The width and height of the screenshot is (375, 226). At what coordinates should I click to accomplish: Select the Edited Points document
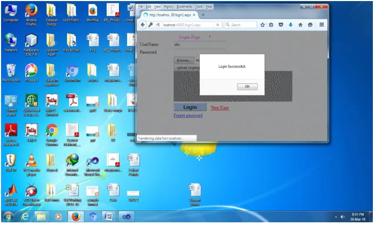tap(133, 165)
